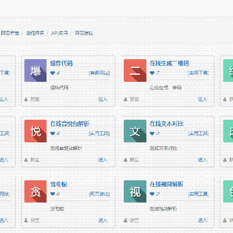
Task: Click 进入 on the 爆炸代码 card
Action: pos(103,99)
